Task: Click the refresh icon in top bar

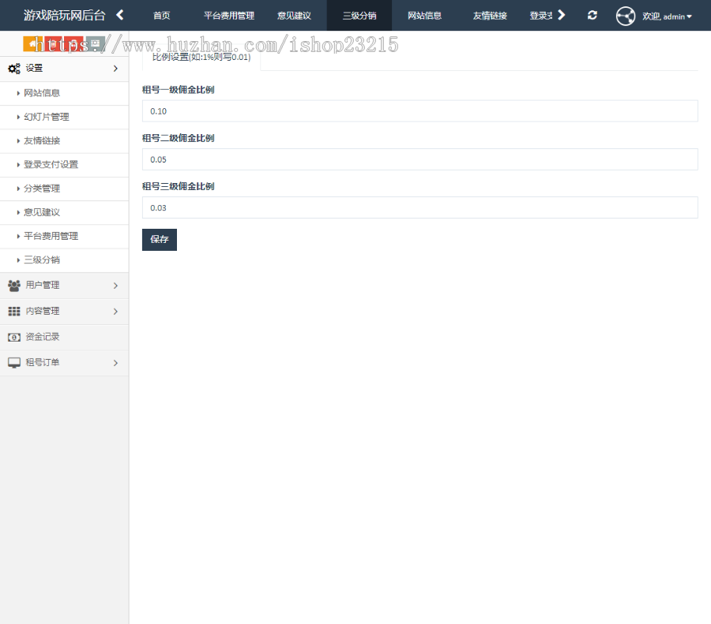Action: coord(592,16)
